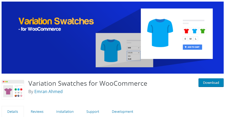
Task: Open the Installation tab
Action: (65, 111)
